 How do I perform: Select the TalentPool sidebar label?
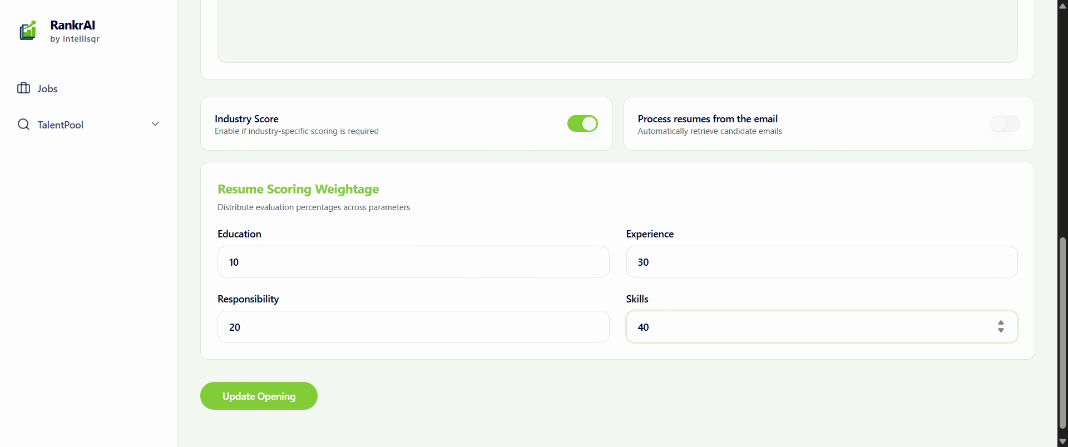pos(61,125)
